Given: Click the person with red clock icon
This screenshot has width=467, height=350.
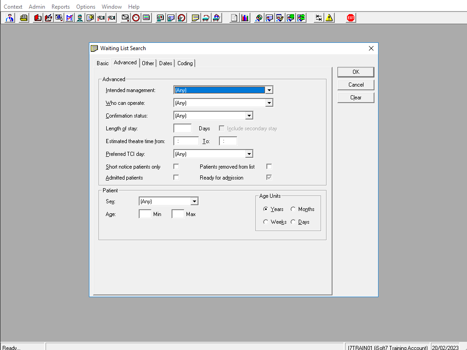Looking at the screenshot, I should [182, 18].
